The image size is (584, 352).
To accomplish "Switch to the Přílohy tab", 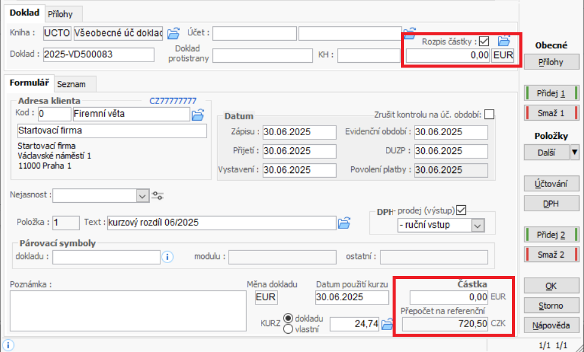I will pos(64,13).
